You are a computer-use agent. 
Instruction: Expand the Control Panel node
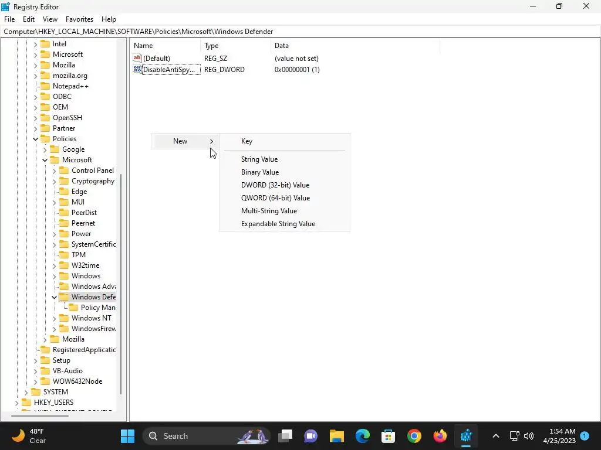click(54, 171)
